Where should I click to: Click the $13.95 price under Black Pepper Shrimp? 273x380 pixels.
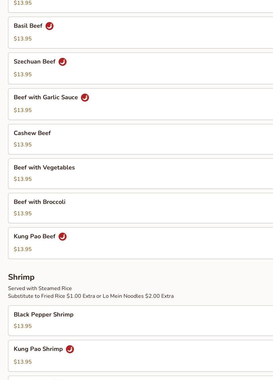23,326
